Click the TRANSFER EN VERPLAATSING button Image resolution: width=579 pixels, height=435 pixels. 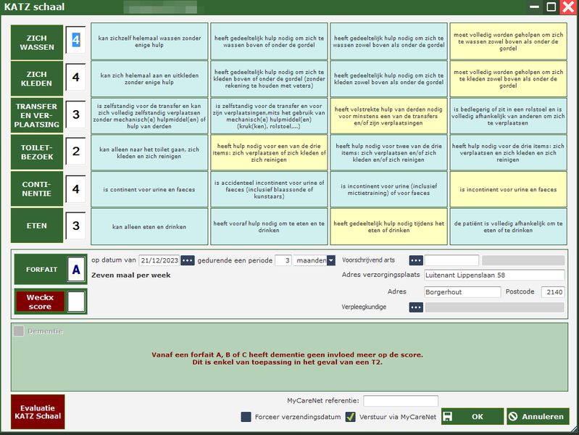click(x=37, y=115)
